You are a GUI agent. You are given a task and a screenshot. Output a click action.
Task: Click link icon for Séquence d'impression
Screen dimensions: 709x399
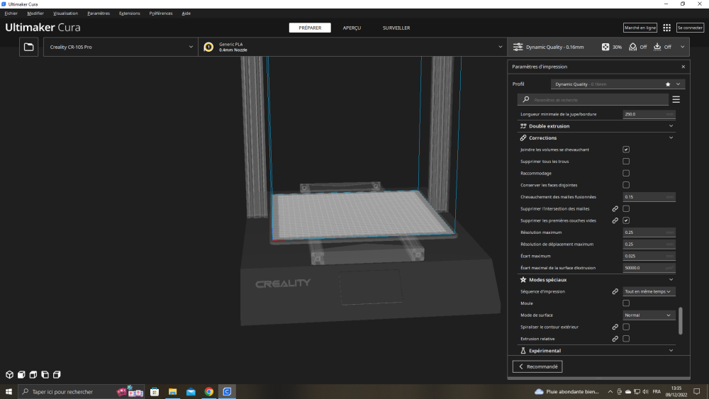615,291
